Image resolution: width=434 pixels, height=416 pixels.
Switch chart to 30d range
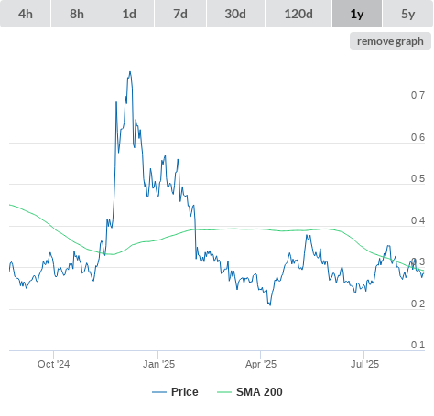coord(235,14)
